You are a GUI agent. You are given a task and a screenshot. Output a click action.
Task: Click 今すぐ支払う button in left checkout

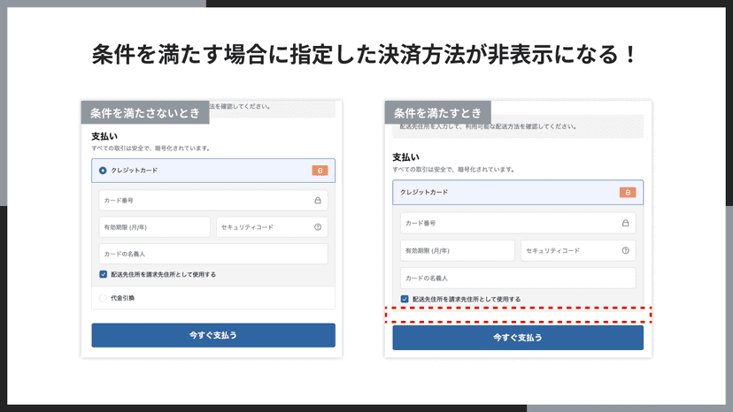pos(213,335)
